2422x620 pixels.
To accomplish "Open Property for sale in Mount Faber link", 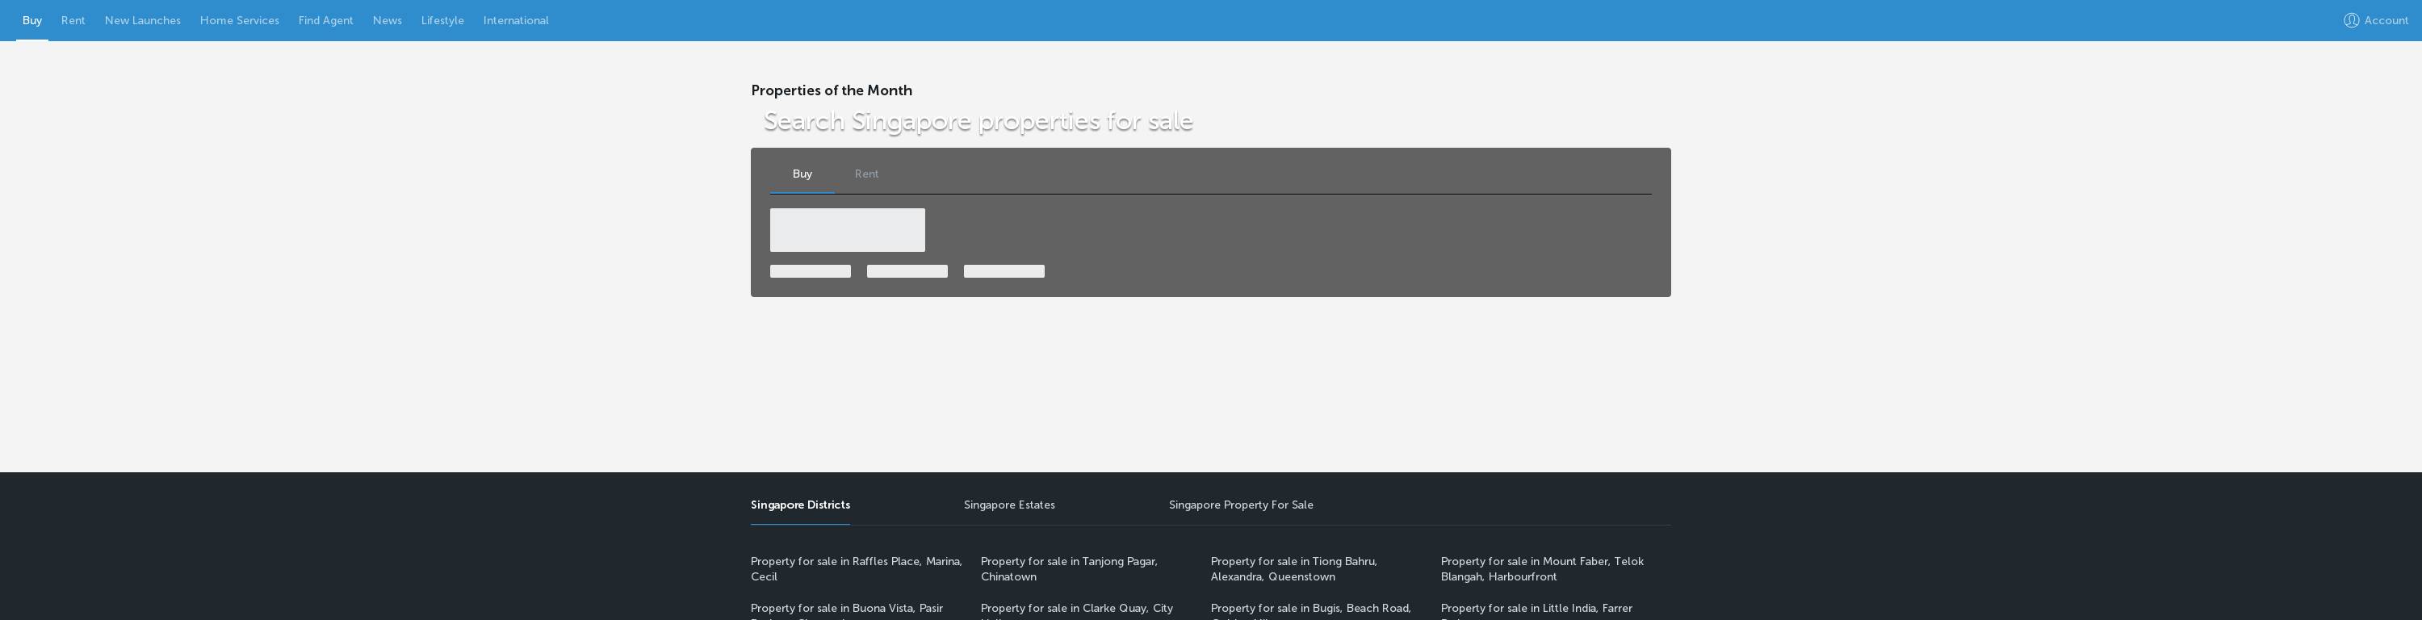I will point(1542,569).
